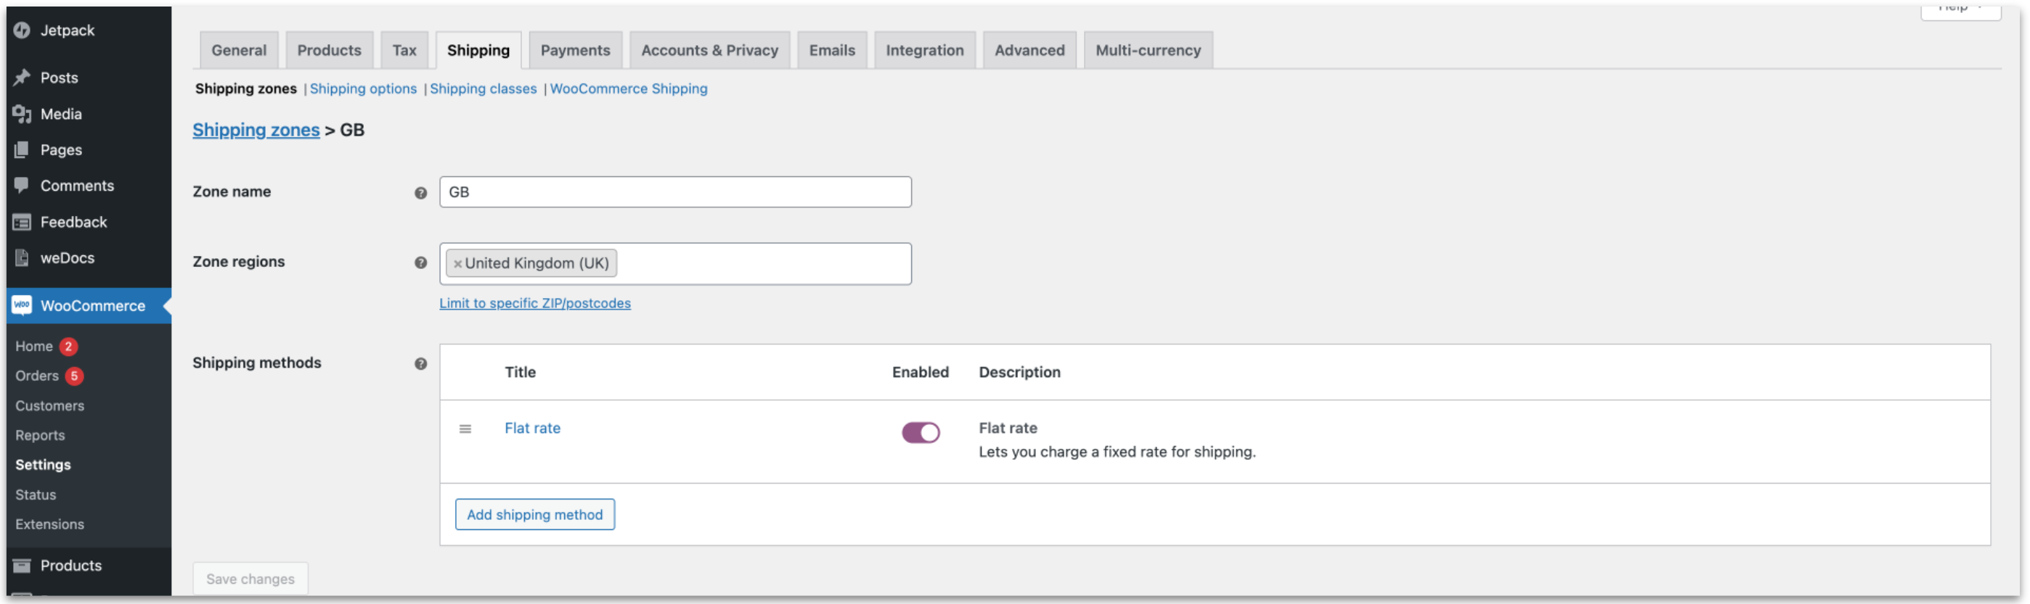Switch to the Payments tab

point(574,51)
